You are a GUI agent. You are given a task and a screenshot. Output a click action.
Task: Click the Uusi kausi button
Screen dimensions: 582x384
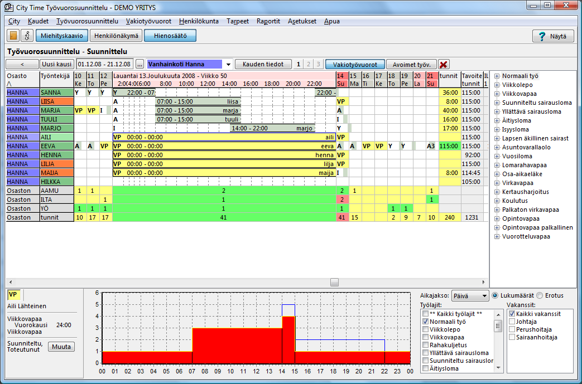57,64
